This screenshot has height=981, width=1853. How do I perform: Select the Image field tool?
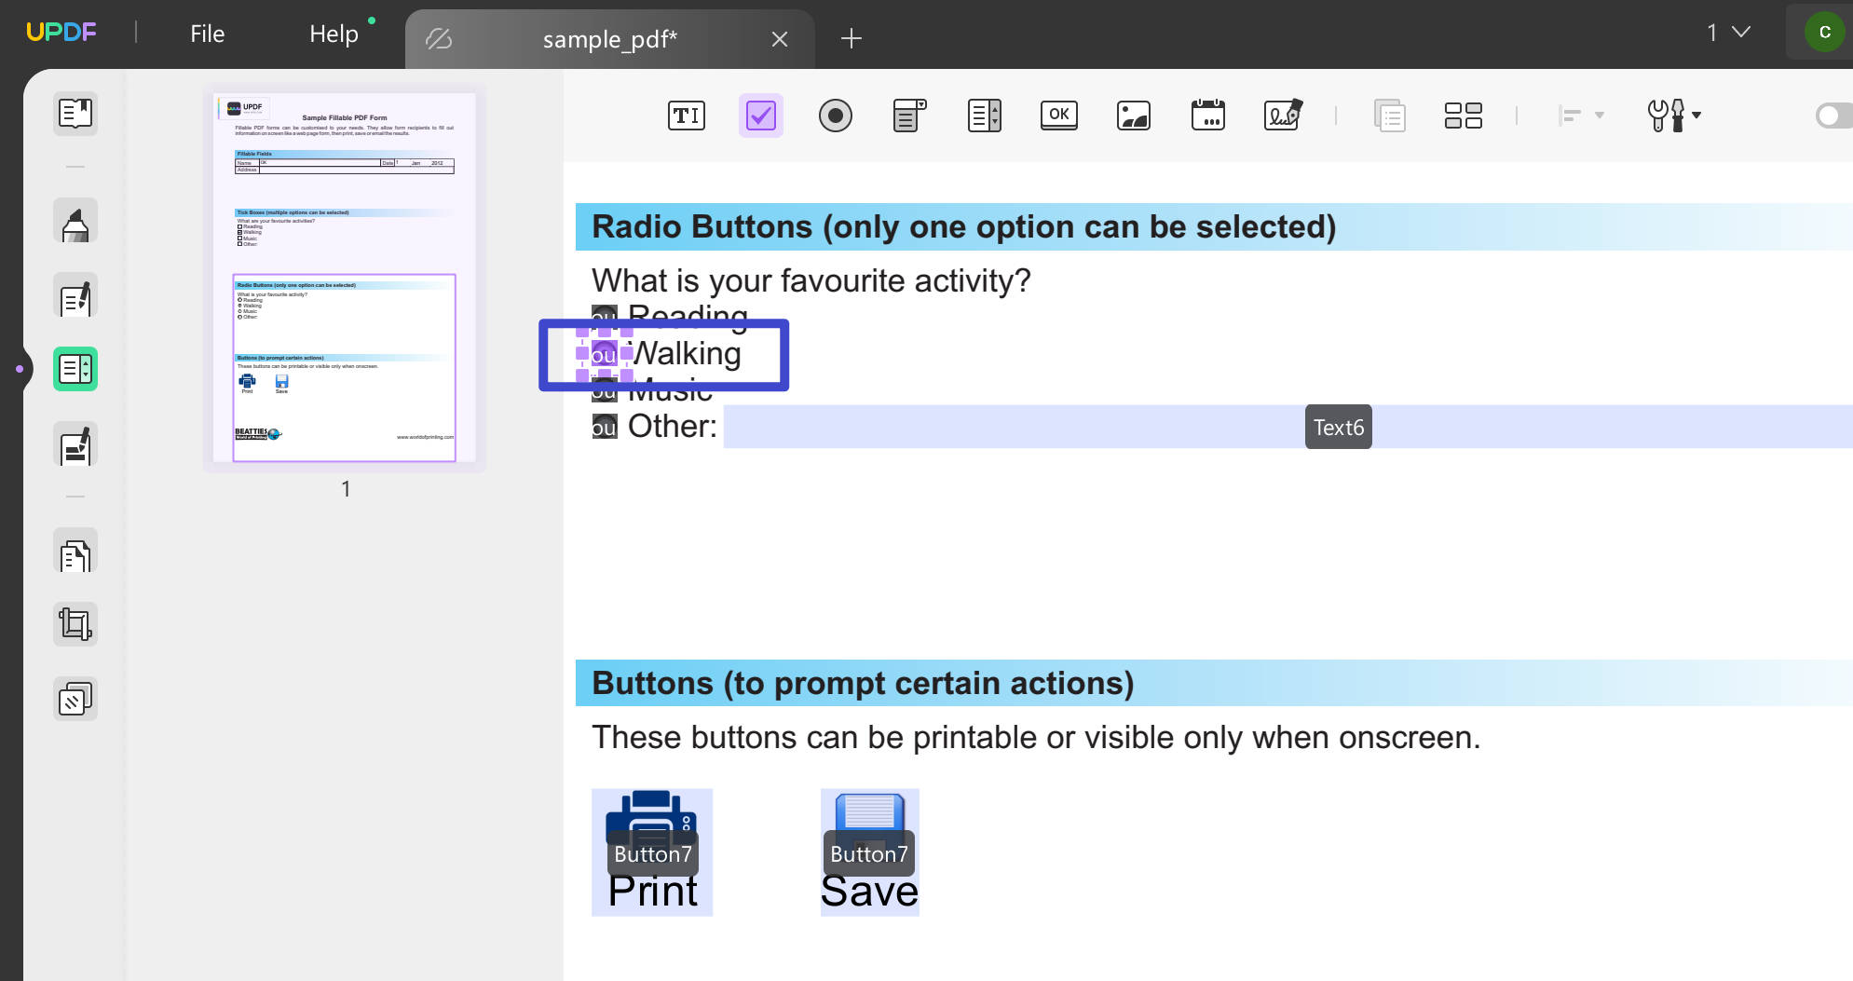point(1134,116)
